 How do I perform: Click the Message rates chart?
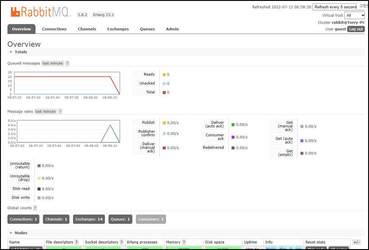click(68, 132)
